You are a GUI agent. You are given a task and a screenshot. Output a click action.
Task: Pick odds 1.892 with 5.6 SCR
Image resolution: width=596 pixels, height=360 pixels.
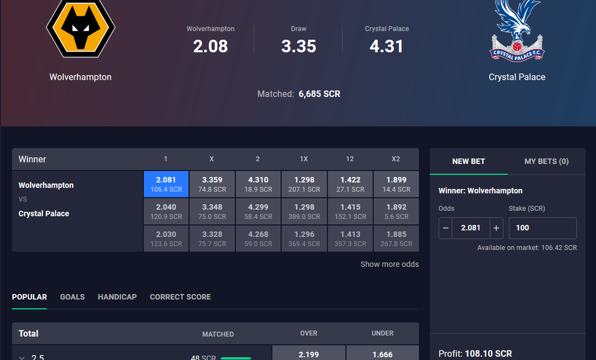coord(396,212)
